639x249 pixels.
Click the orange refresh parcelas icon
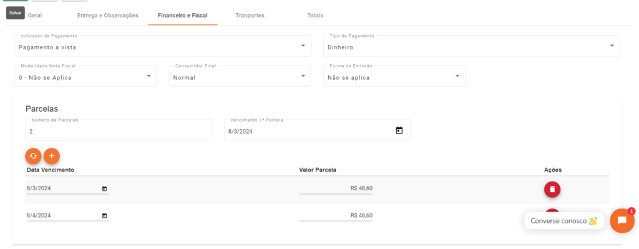tap(33, 156)
